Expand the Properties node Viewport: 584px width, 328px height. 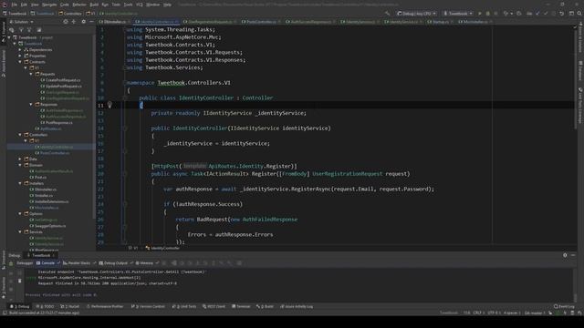click(x=20, y=56)
